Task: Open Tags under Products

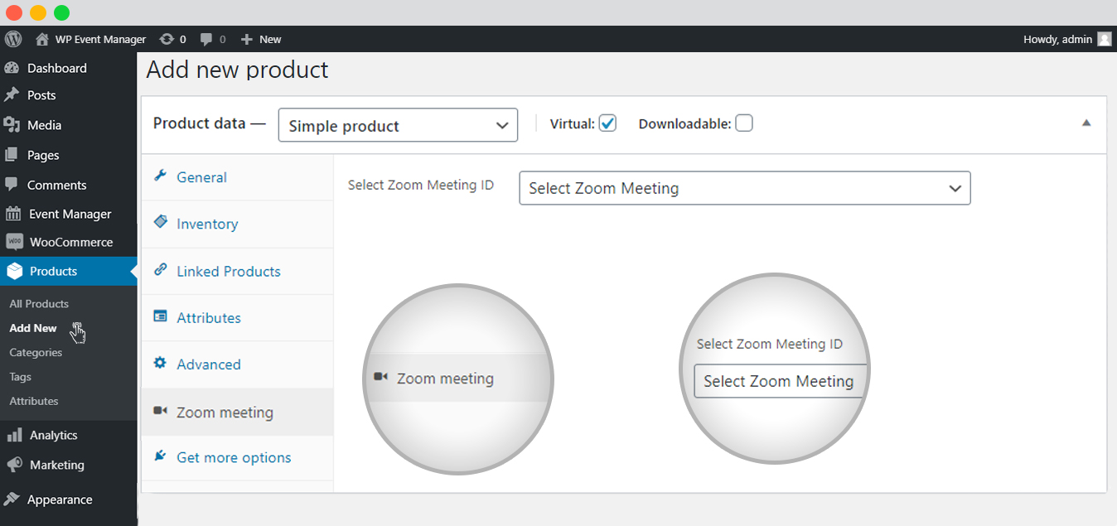Action: (x=20, y=377)
